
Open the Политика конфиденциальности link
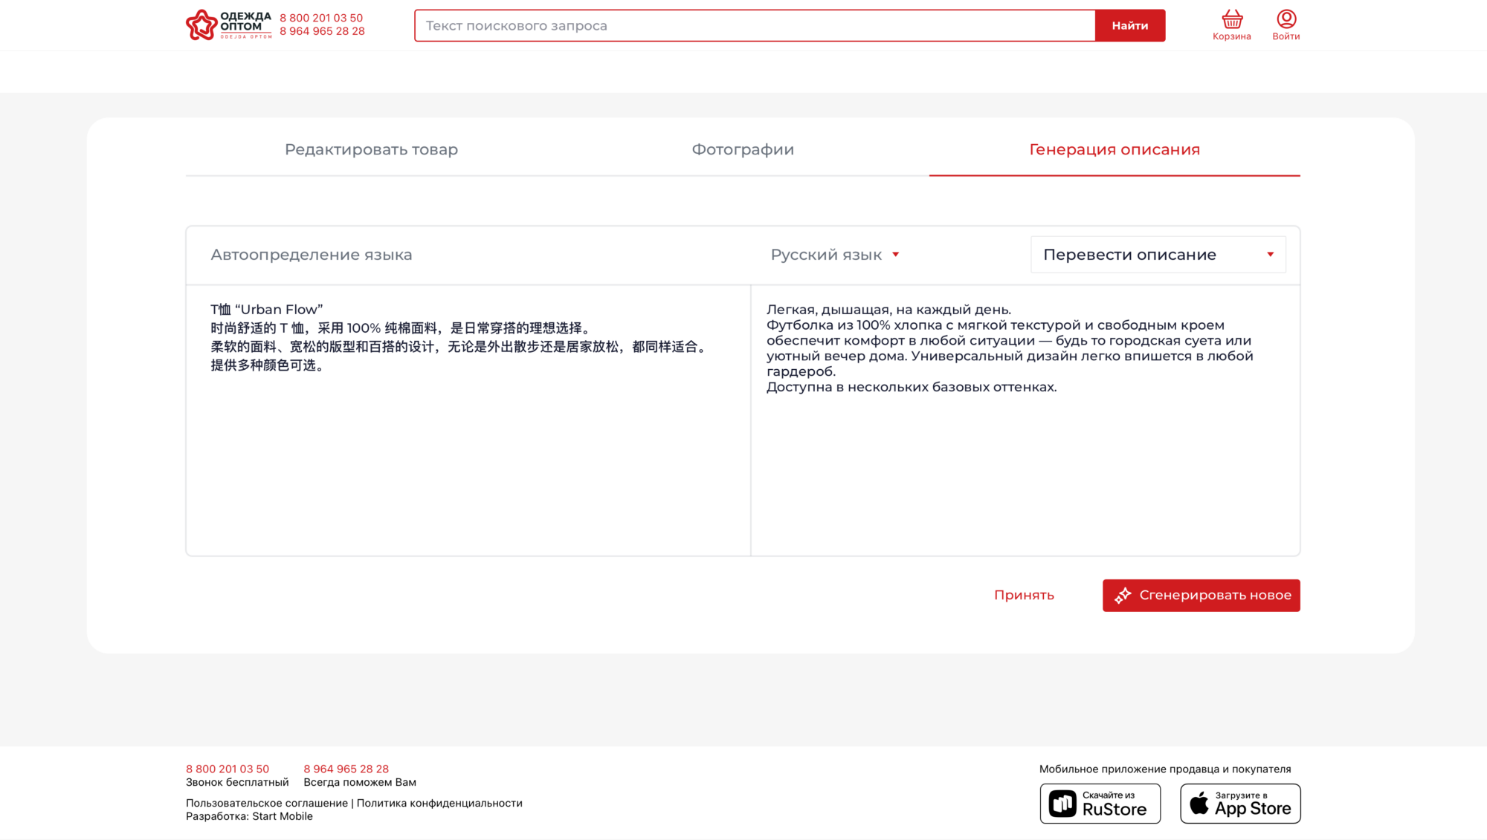pyautogui.click(x=439, y=803)
